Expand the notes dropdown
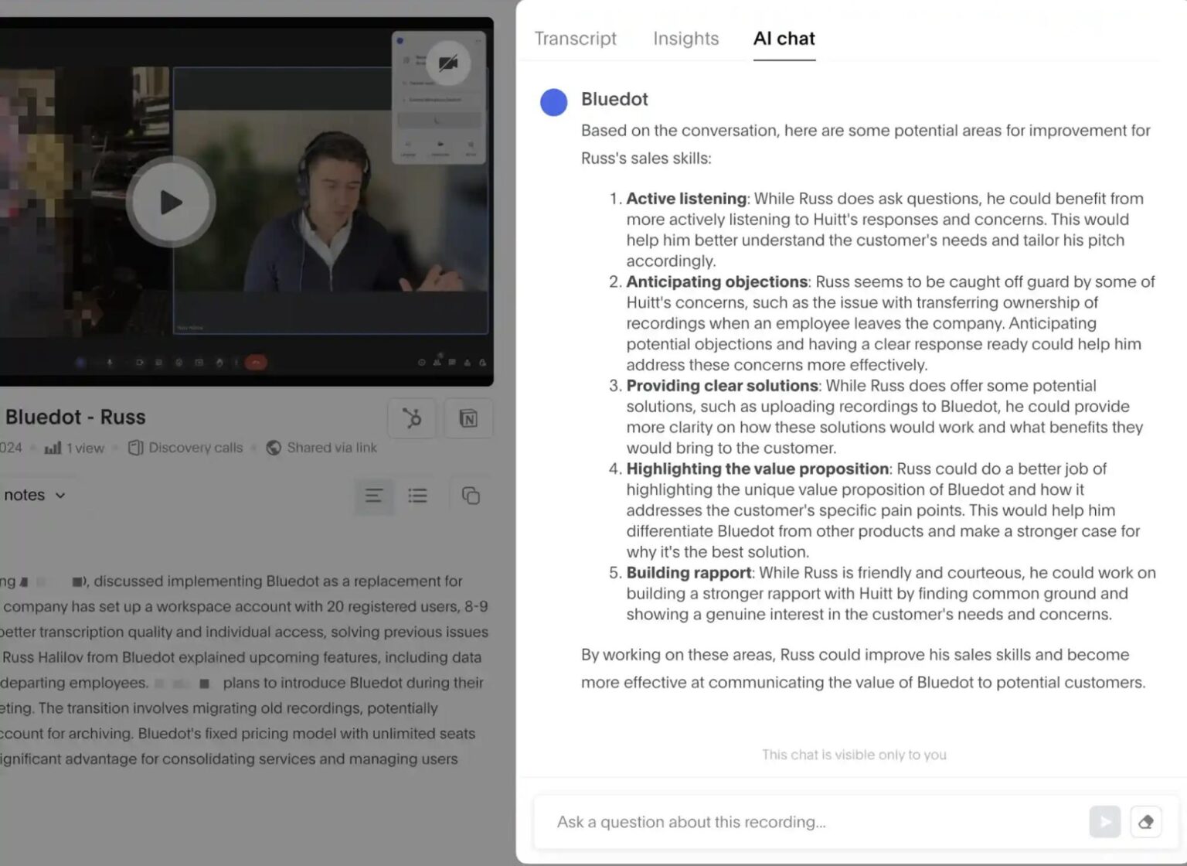 point(60,495)
